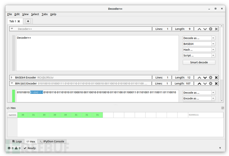The height and width of the screenshot is (156, 229).
Task: Switch to the Hex dock tab
Action: [x=31, y=141]
